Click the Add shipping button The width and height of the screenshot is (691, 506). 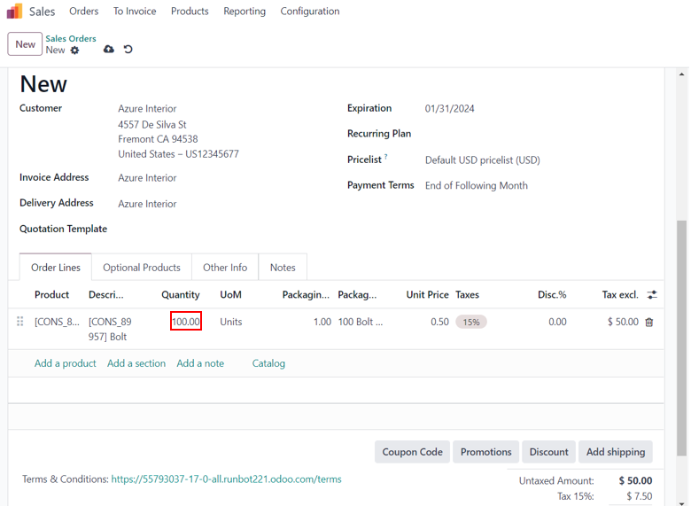[x=616, y=452]
